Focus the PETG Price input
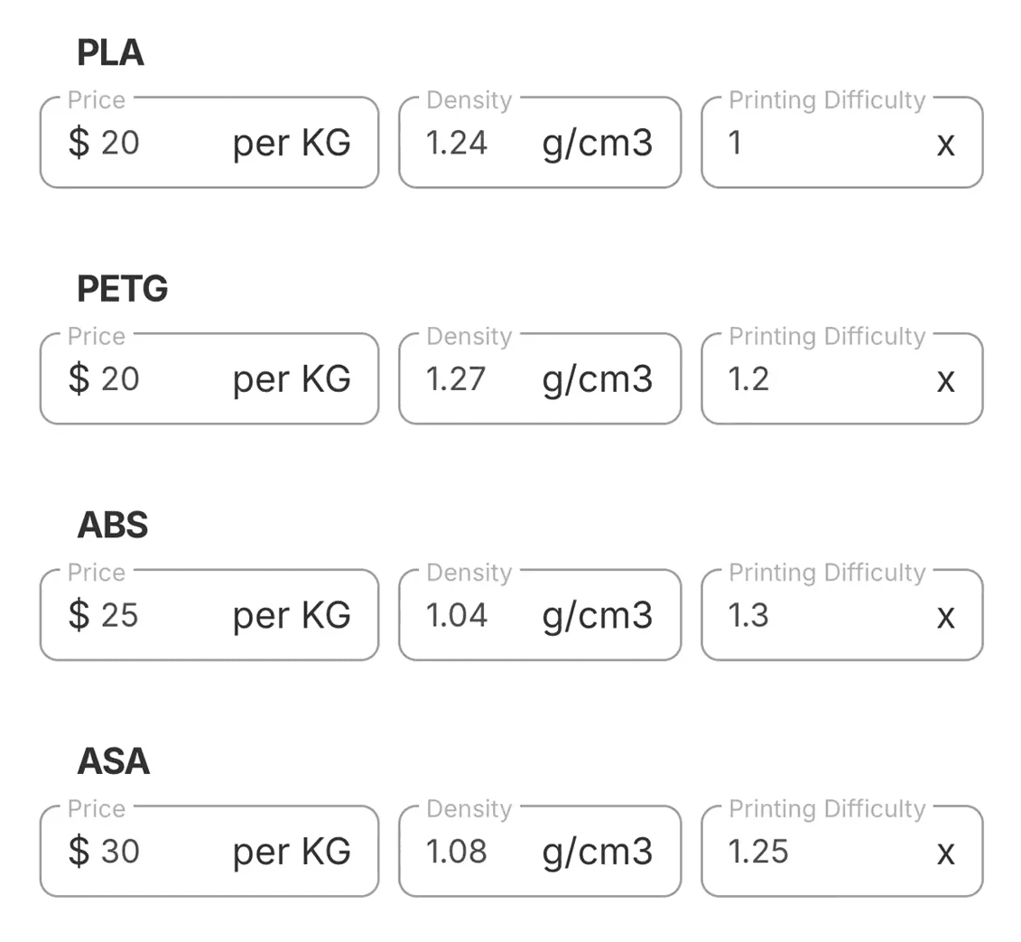 (153, 379)
